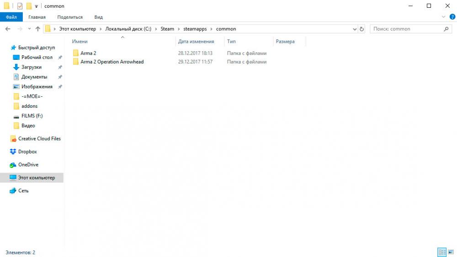Screen dimensions: 457x257
Task: Select the OneDrive item in sidebar
Action: pyautogui.click(x=28, y=165)
